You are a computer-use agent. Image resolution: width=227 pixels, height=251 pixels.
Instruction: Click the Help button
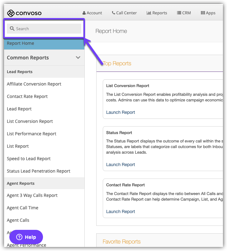pos(26,237)
